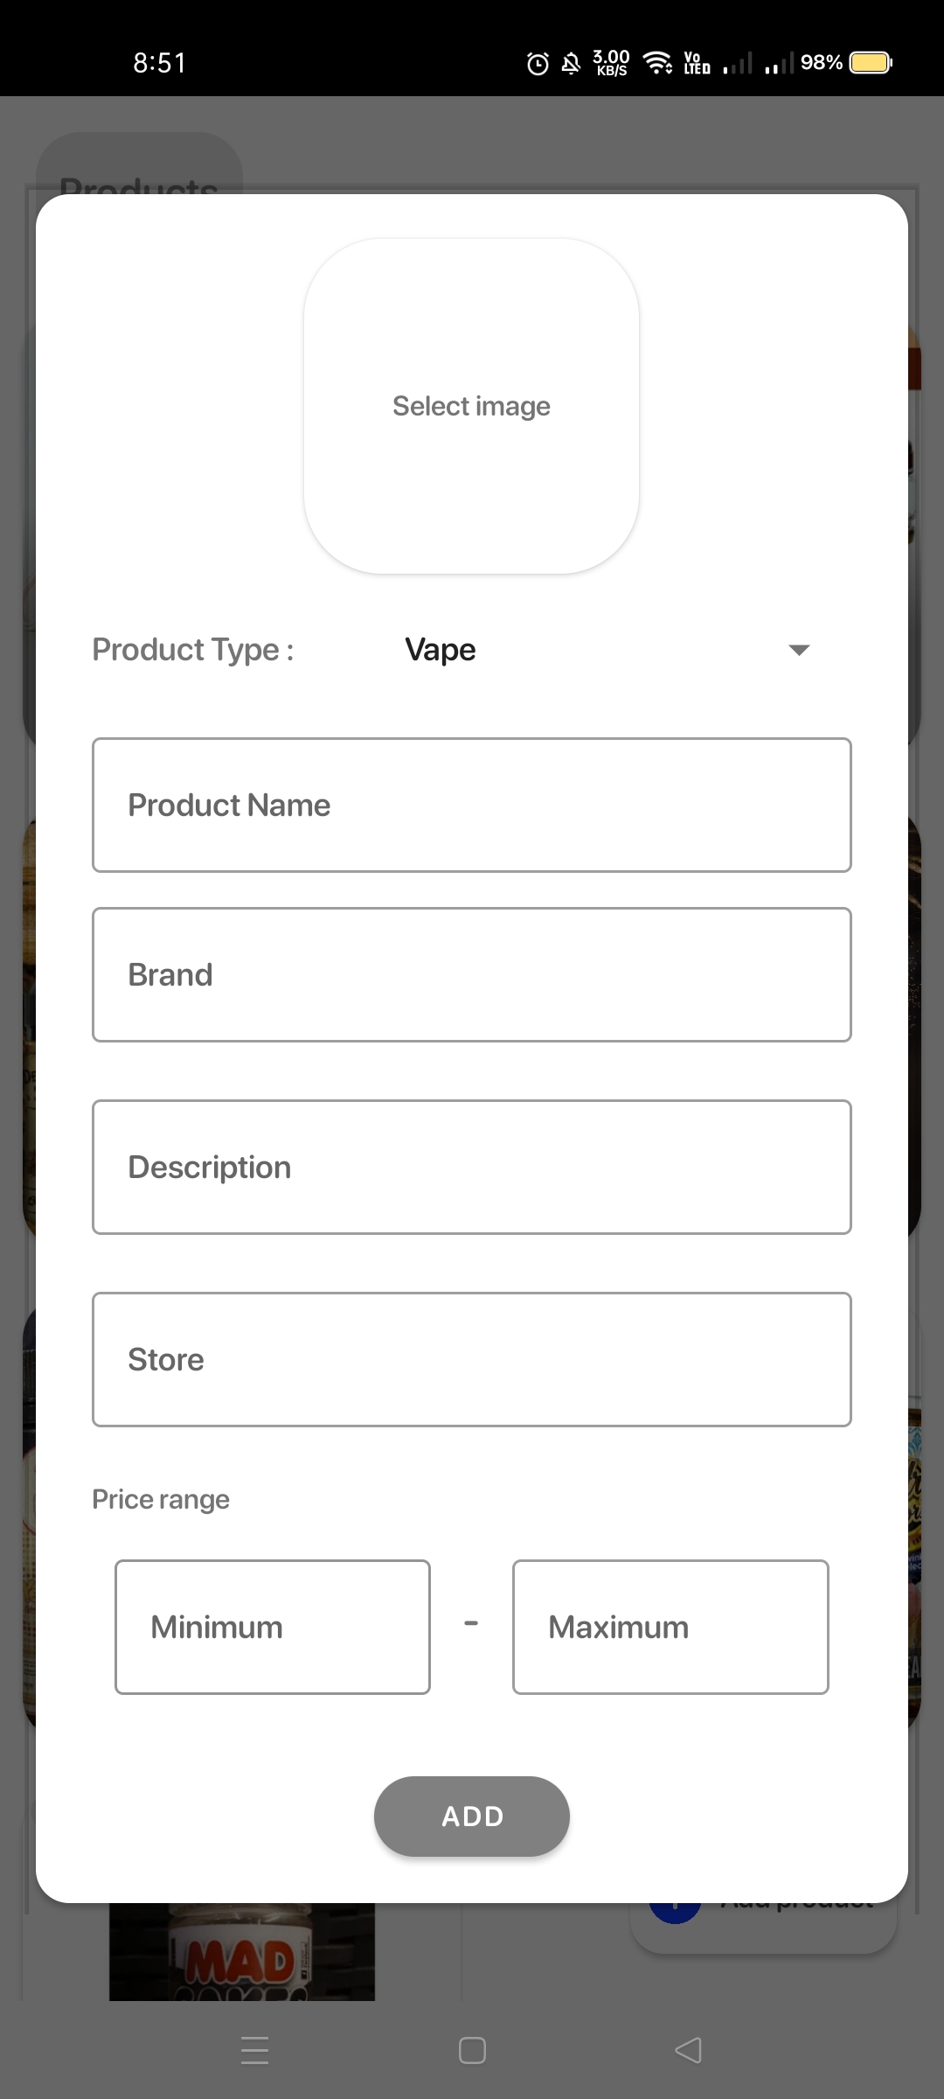The height and width of the screenshot is (2099, 944).
Task: Open the Android recent apps menu icon
Action: 254,2050
